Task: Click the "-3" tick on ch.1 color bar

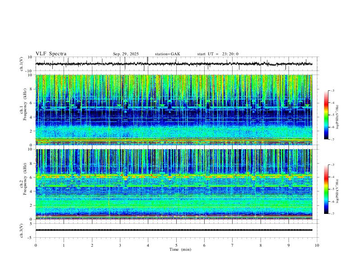Action: (x=332, y=90)
